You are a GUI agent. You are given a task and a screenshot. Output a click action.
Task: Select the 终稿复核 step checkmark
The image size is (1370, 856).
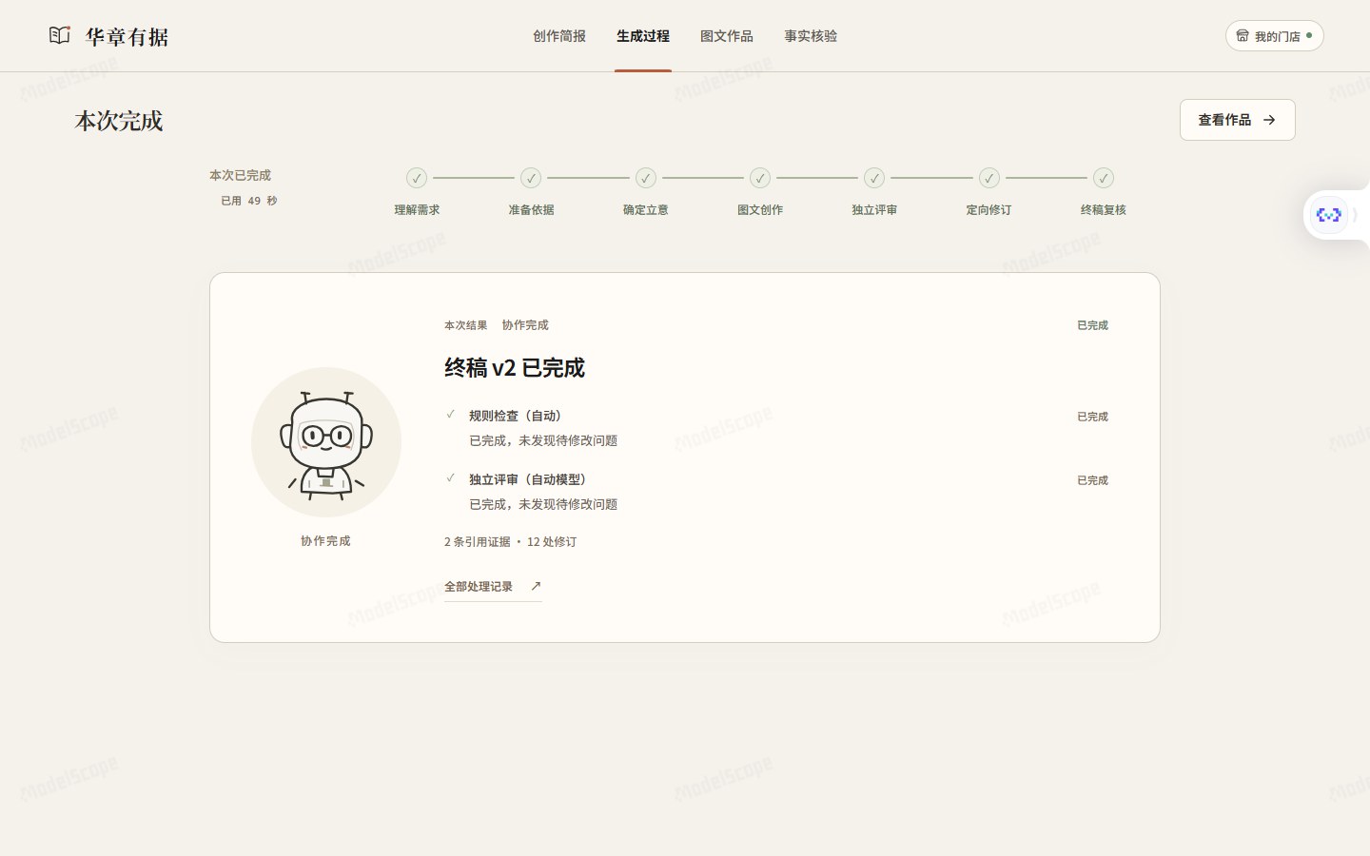point(1104,178)
